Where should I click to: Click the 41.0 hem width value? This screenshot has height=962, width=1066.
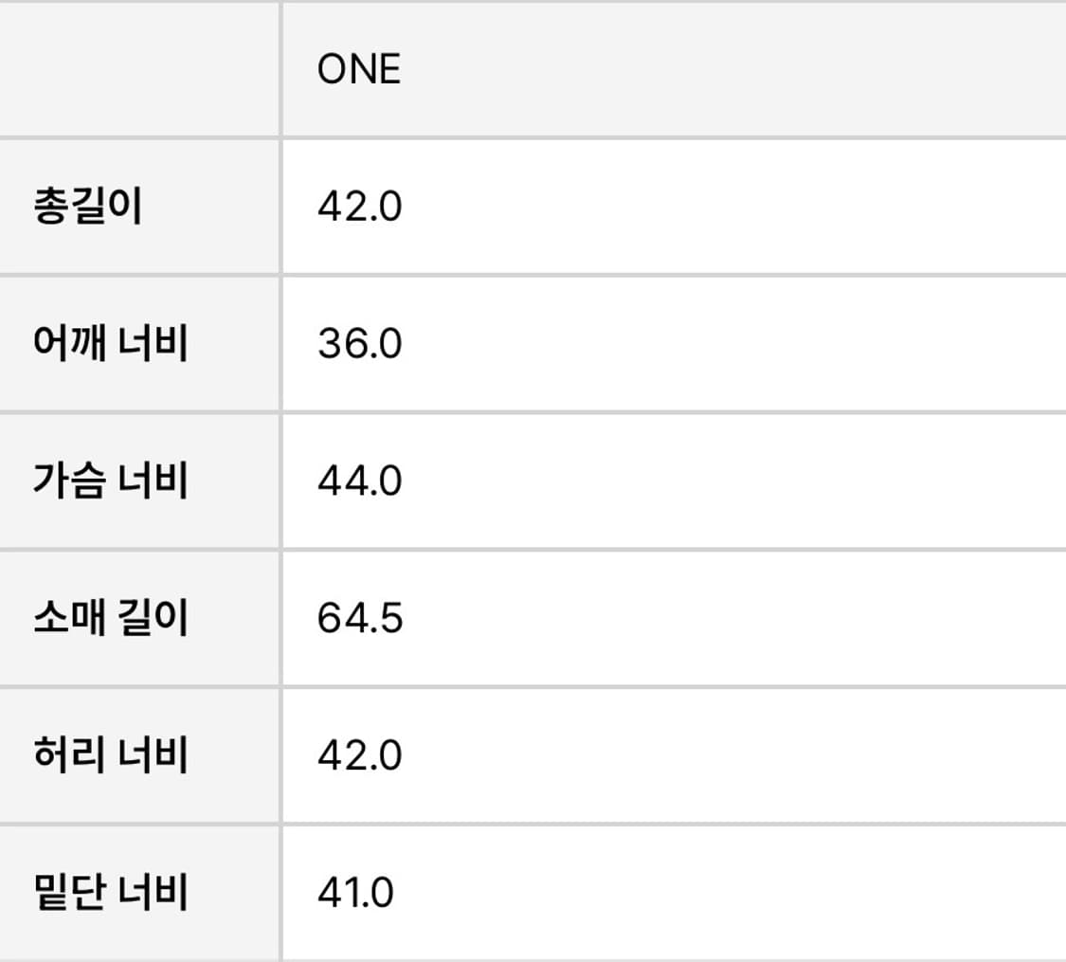pos(356,893)
